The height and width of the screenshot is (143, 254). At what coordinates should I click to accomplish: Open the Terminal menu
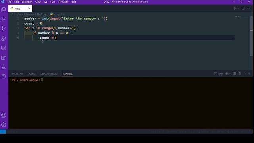pos(63,2)
